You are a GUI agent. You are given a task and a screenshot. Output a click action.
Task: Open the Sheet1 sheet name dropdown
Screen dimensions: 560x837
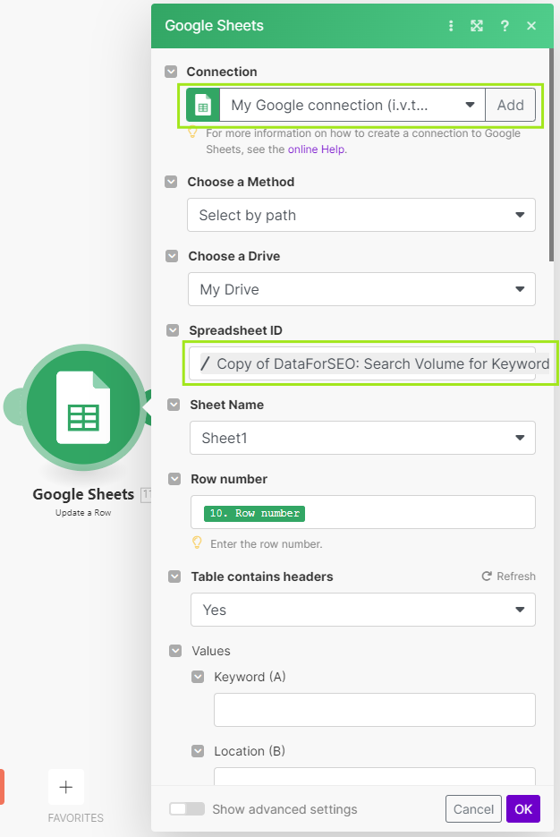[x=362, y=438]
